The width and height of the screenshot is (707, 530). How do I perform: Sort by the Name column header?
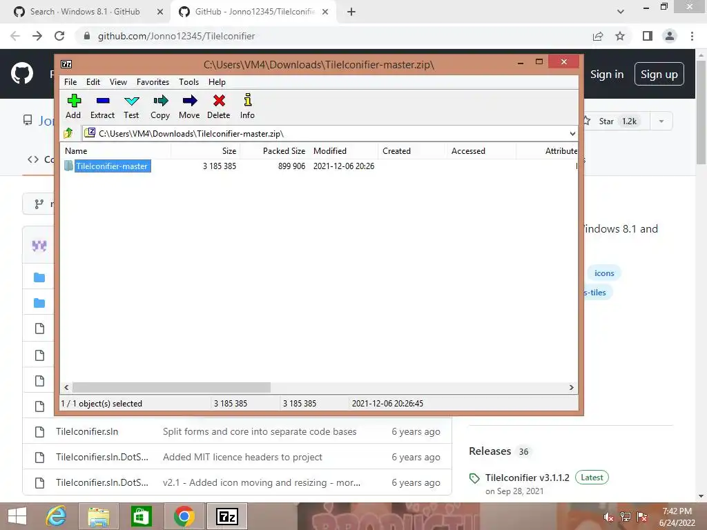point(115,151)
